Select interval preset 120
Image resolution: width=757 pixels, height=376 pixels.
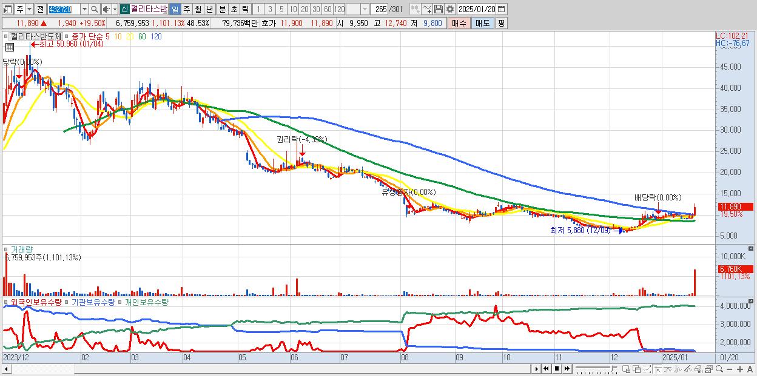tap(340, 9)
